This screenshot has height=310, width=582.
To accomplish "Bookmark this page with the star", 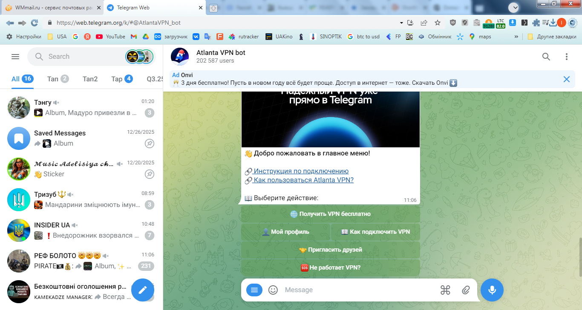I will click(438, 23).
